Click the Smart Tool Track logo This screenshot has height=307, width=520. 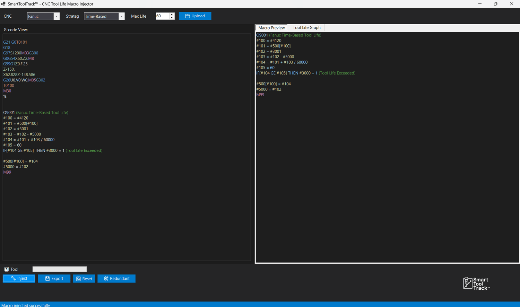click(476, 283)
